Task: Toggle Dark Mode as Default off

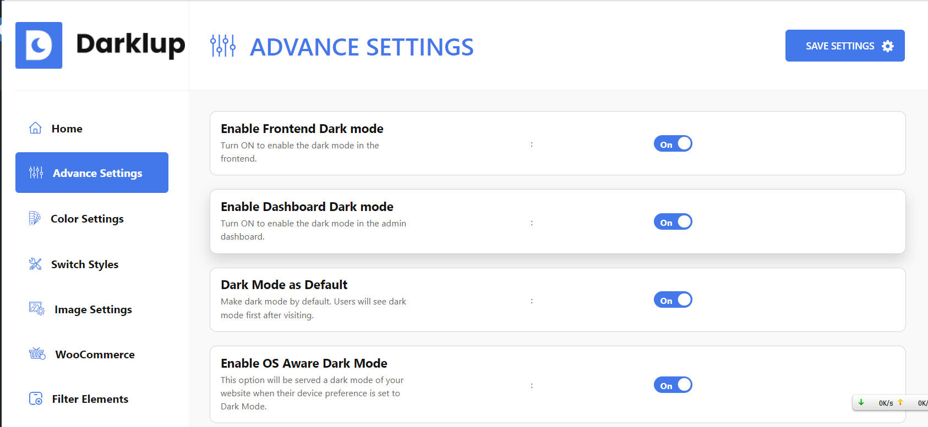Action: pyautogui.click(x=673, y=300)
